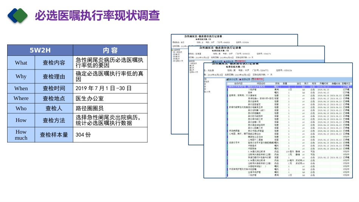Select 第3天 node in back window tree
This screenshot has width=359, height=202.
click(x=177, y=57)
